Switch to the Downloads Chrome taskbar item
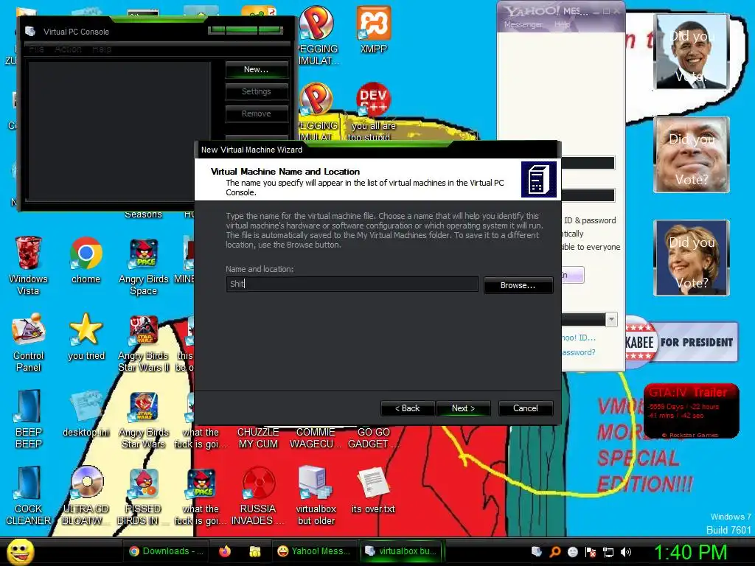This screenshot has height=566, width=755. (167, 551)
